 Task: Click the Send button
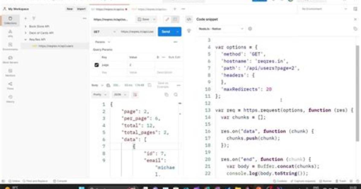(x=166, y=32)
